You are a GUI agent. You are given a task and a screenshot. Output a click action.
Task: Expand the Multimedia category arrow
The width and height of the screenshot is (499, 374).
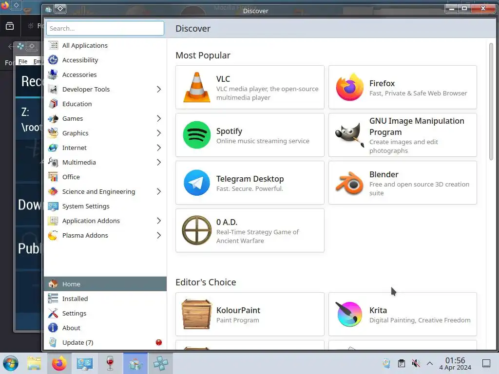tap(159, 163)
